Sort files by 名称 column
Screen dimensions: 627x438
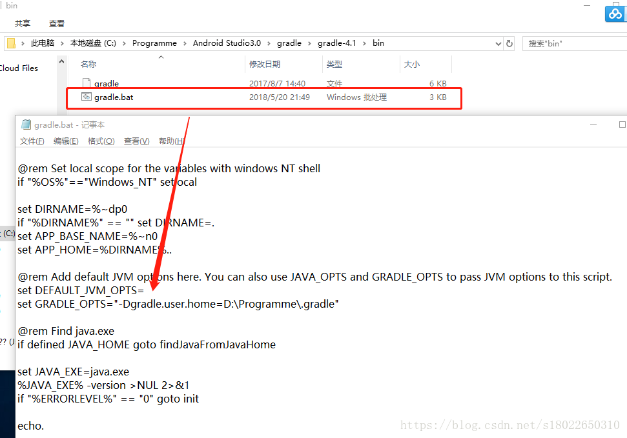point(88,65)
